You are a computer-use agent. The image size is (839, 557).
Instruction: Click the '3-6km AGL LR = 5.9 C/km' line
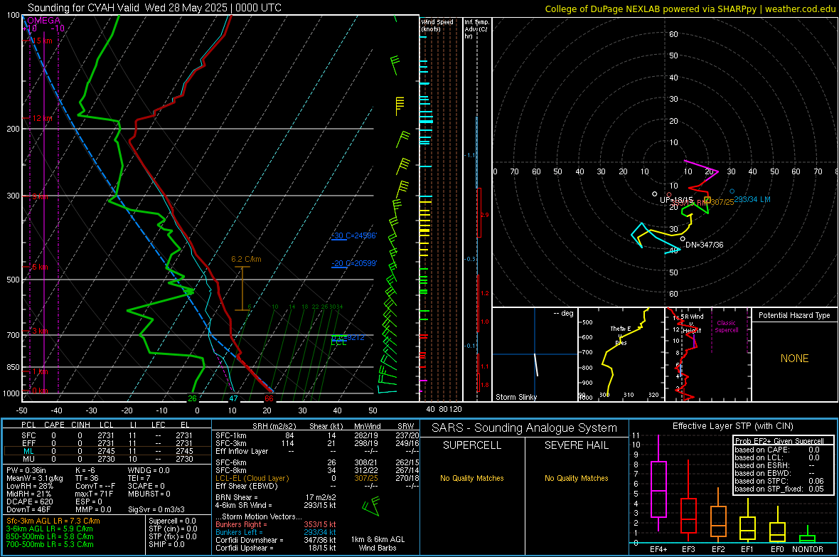(50, 529)
